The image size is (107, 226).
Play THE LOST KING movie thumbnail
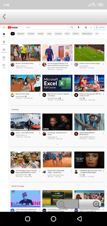(25, 160)
